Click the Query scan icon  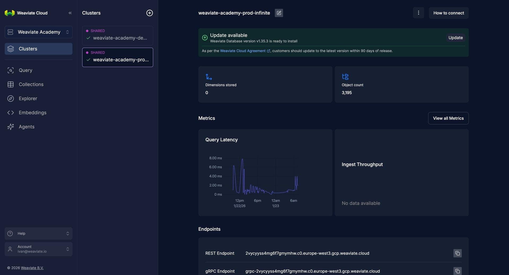point(11,70)
